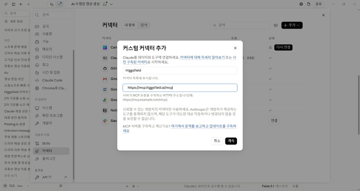This screenshot has height=191, width=360.
Task: Click the Canva connector icon
Action: click(x=105, y=47)
